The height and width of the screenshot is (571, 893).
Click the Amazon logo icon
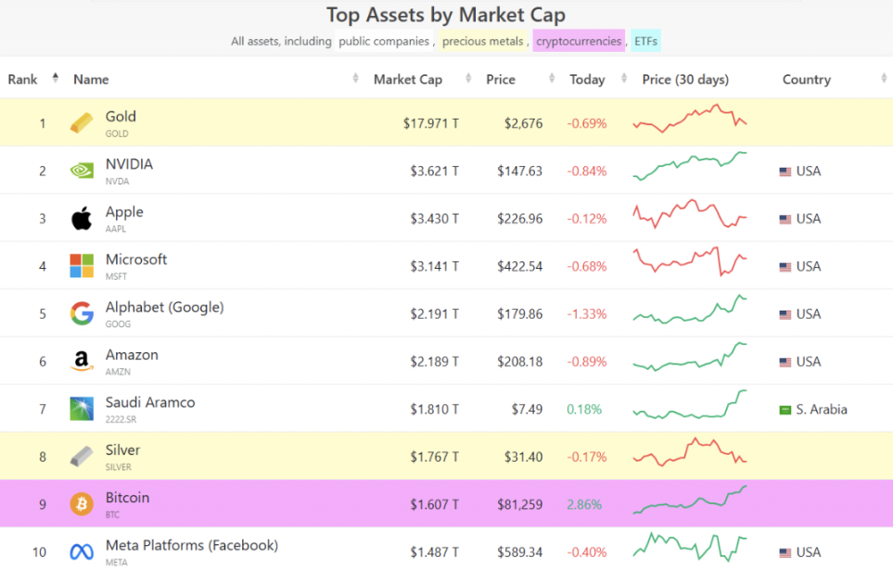82,362
